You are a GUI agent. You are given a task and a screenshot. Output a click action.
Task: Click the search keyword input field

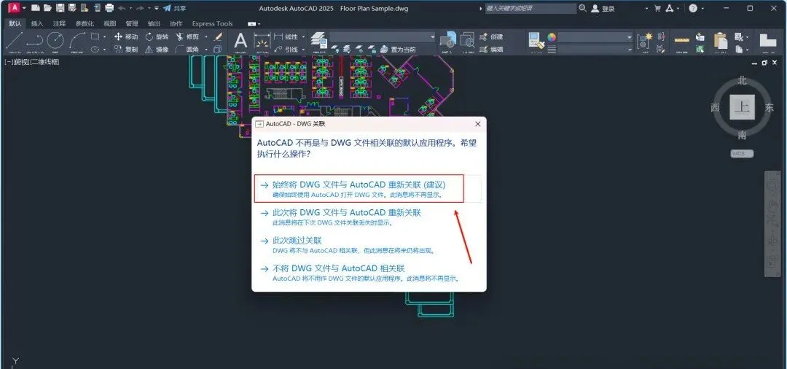tap(531, 8)
